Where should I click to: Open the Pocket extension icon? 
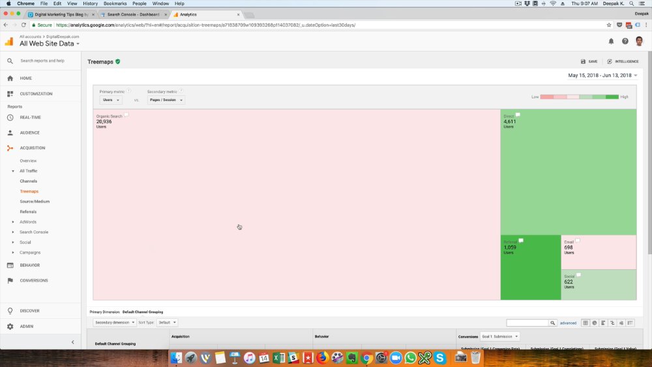[x=619, y=25]
